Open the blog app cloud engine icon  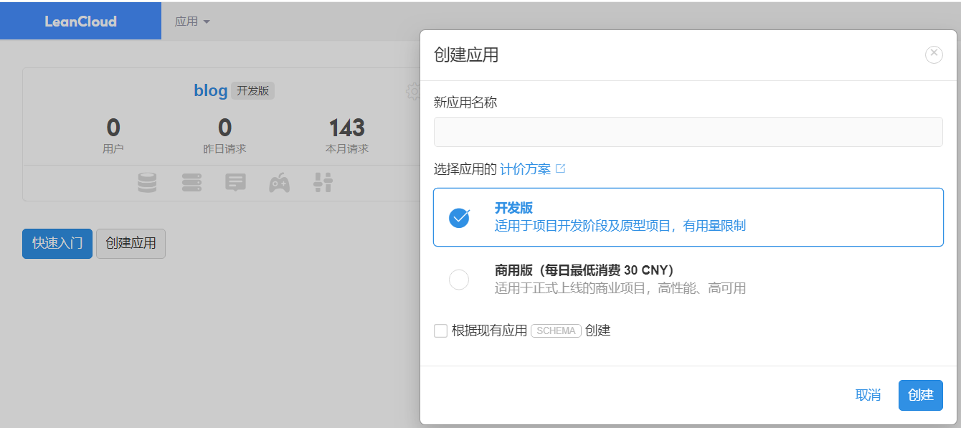[x=191, y=183]
